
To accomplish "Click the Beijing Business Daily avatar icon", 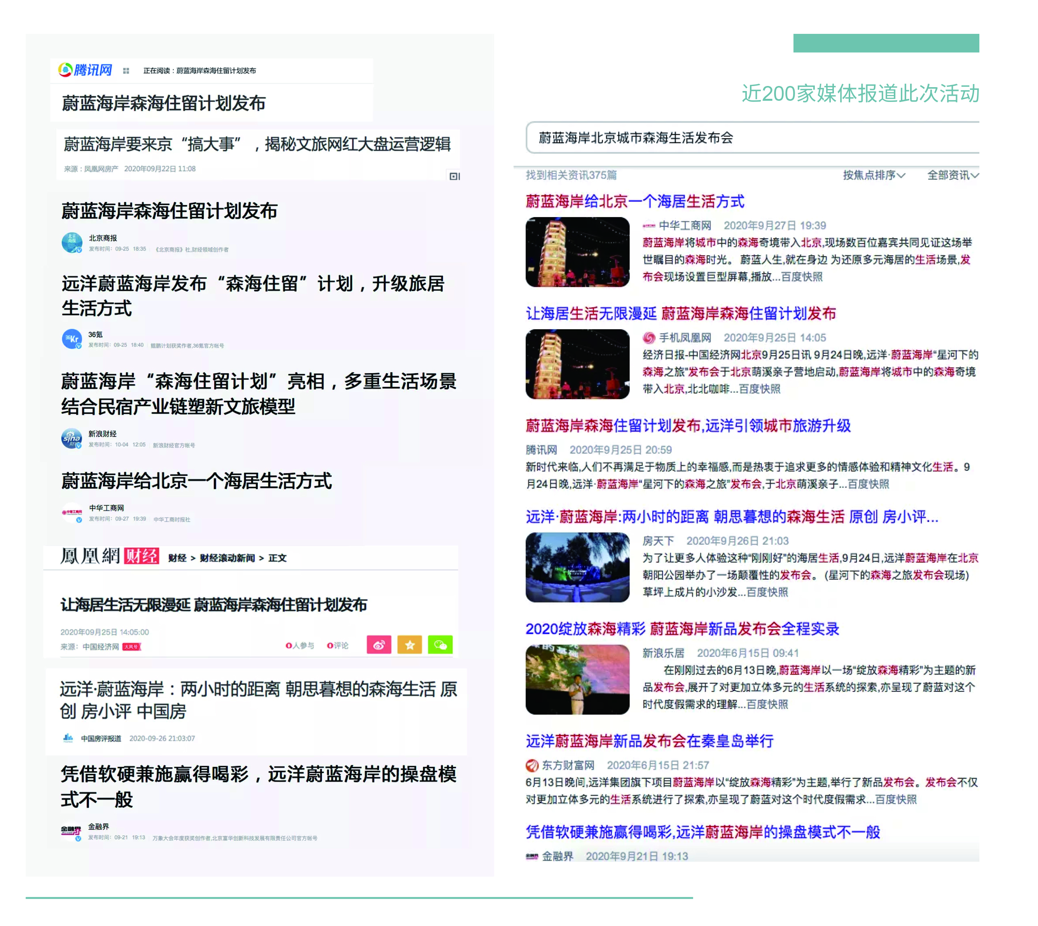I will [x=72, y=243].
